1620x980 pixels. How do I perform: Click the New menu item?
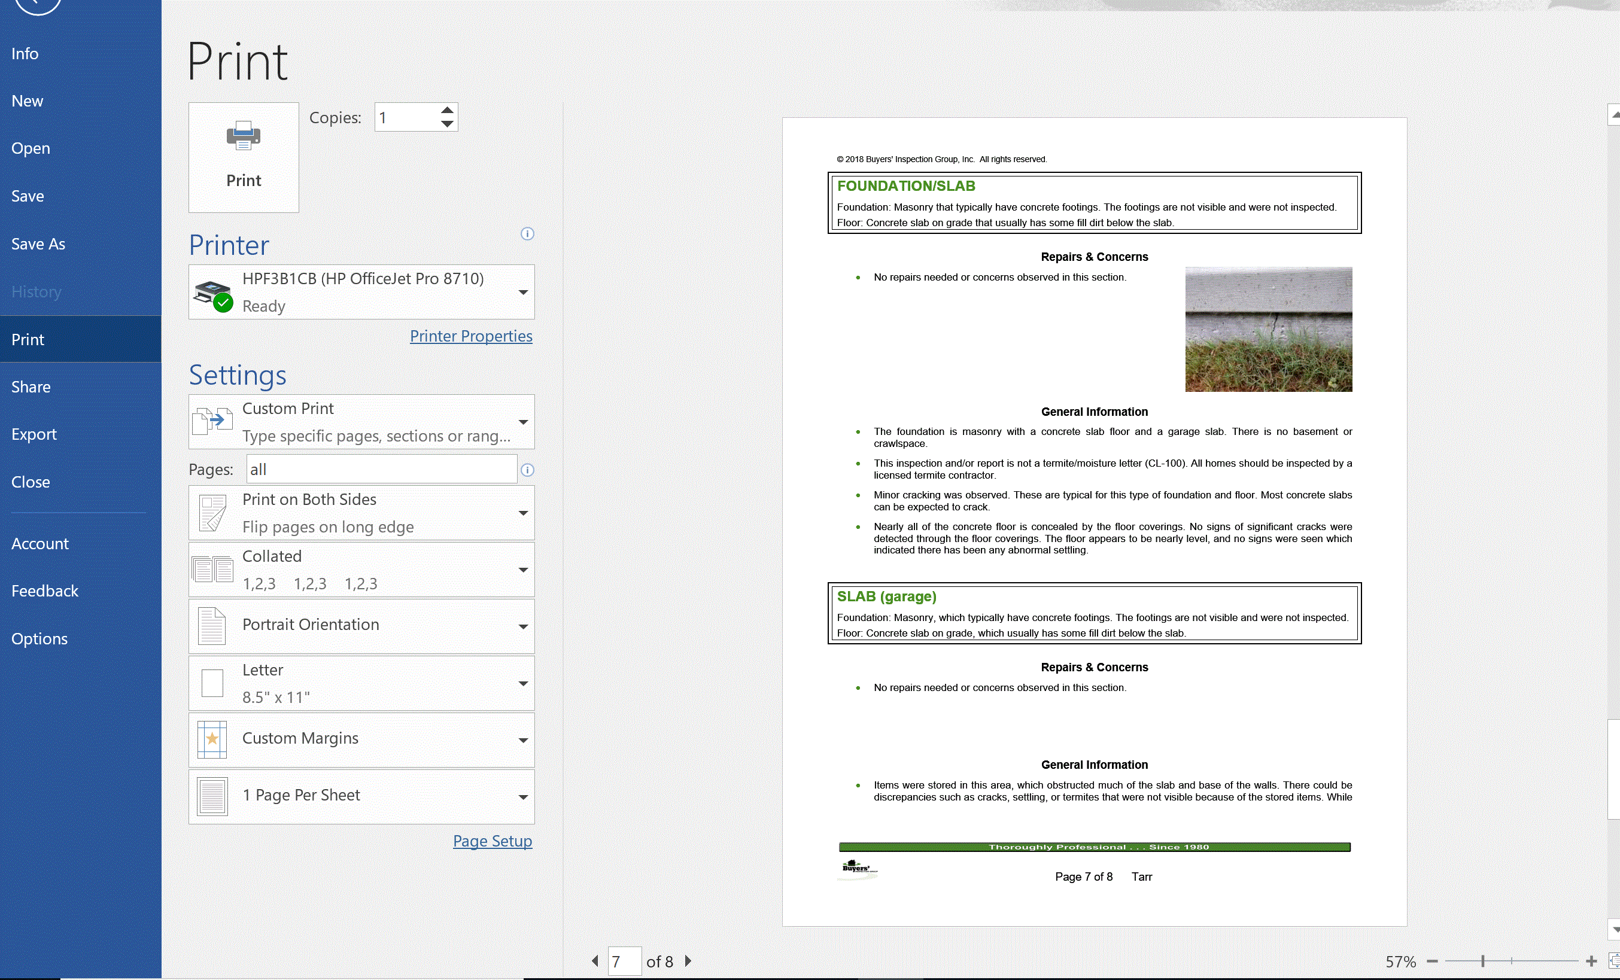point(26,101)
